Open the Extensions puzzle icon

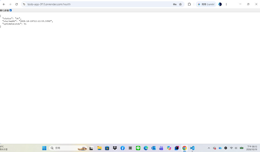[189, 4]
